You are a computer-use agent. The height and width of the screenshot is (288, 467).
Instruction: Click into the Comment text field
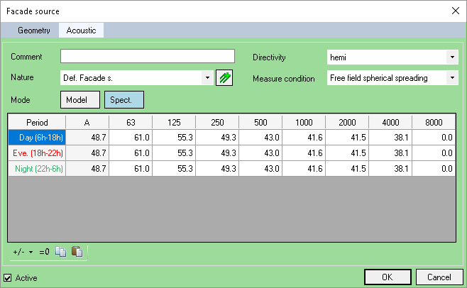(x=147, y=57)
